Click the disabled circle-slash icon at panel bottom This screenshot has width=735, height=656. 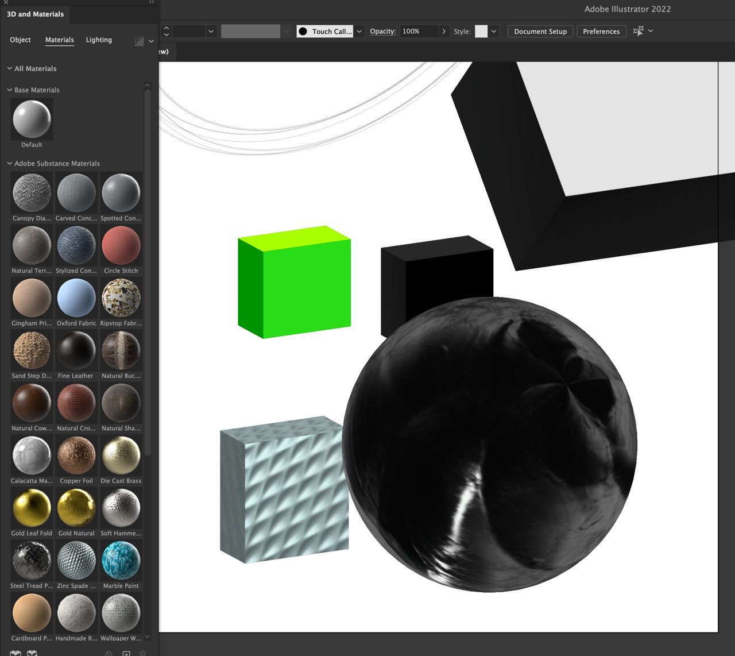pos(109,653)
